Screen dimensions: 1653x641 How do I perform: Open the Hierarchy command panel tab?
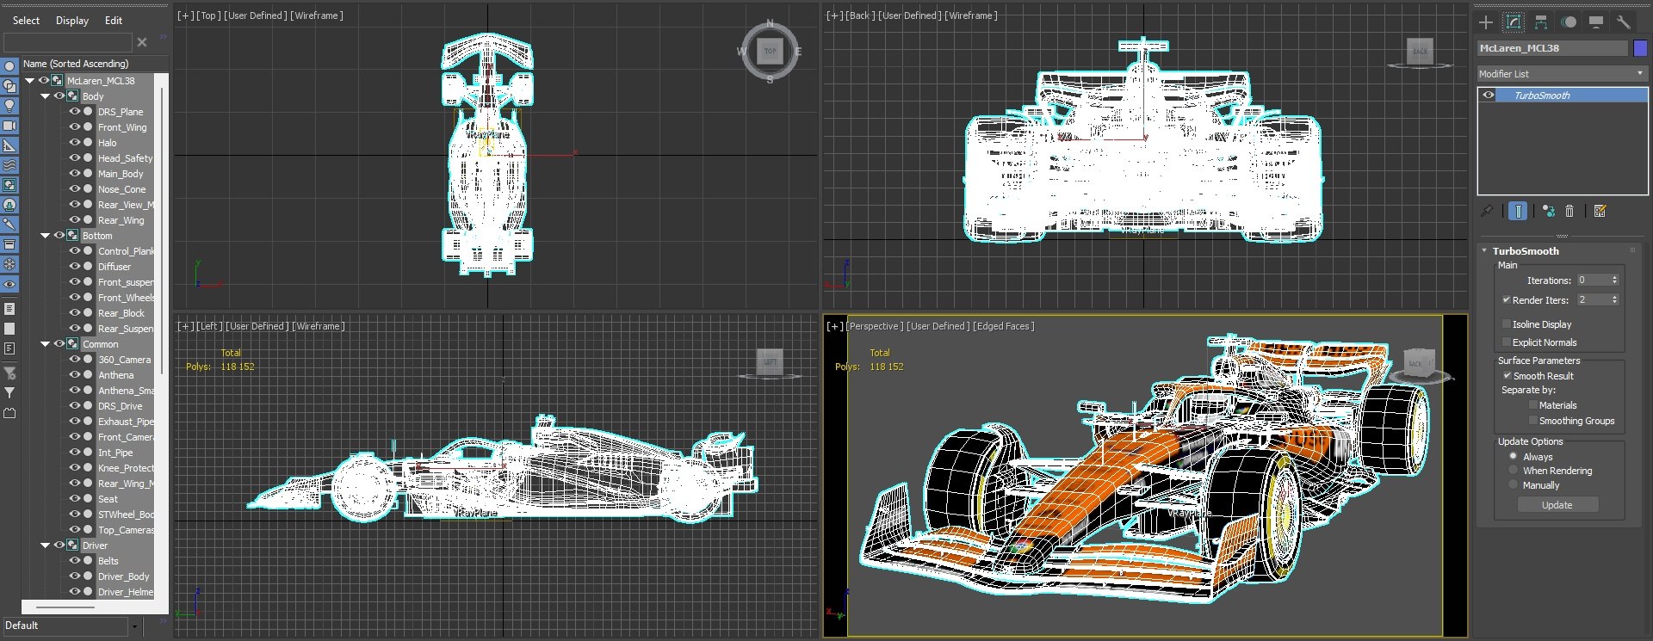pos(1541,22)
